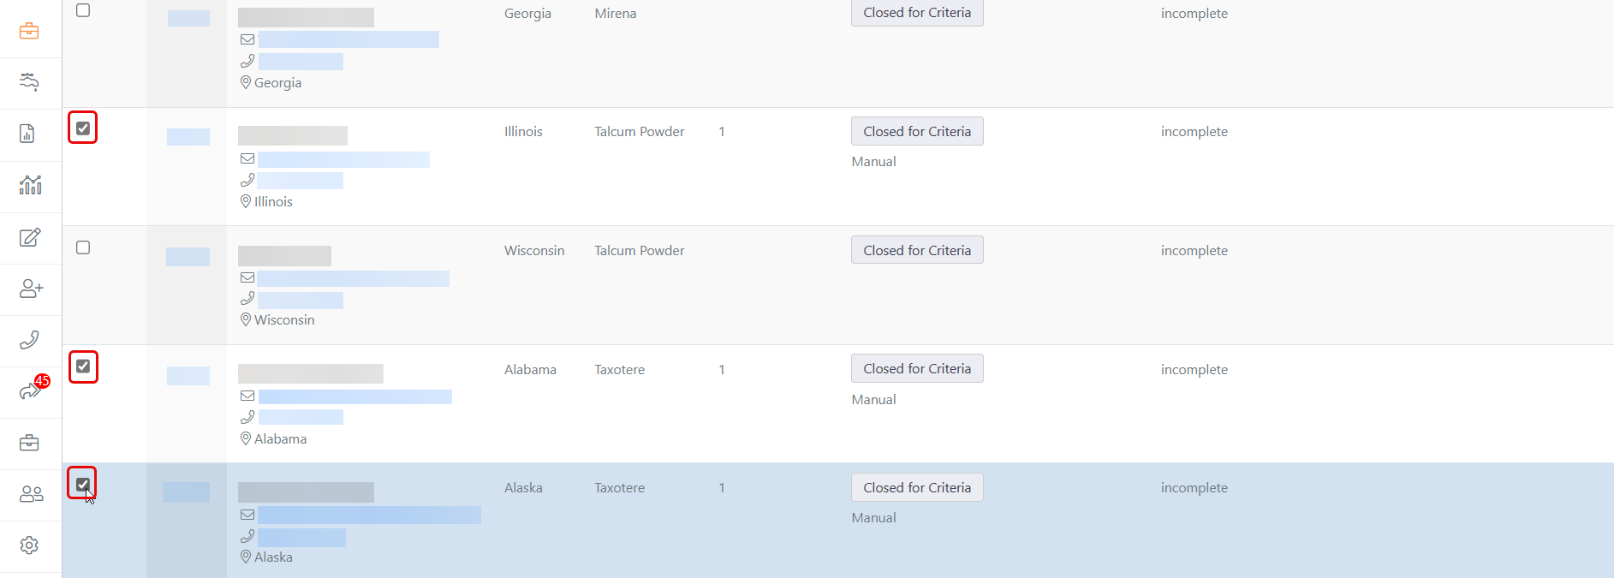This screenshot has width=1614, height=578.
Task: Open the phone calls sidebar icon
Action: [29, 340]
